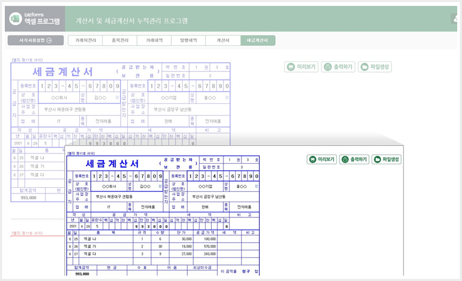Click 출력하기 button in the background sheet
The height and width of the screenshot is (281, 462).
339,67
